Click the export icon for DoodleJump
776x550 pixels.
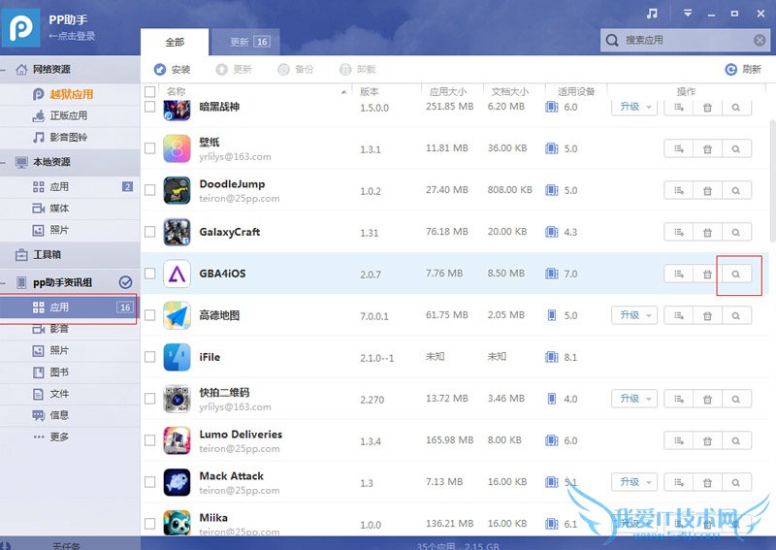pos(678,190)
